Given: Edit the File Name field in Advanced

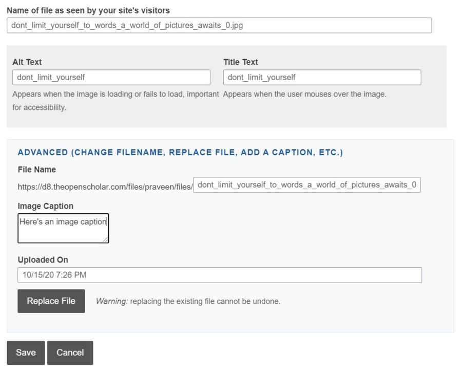Looking at the screenshot, I should click(x=306, y=185).
